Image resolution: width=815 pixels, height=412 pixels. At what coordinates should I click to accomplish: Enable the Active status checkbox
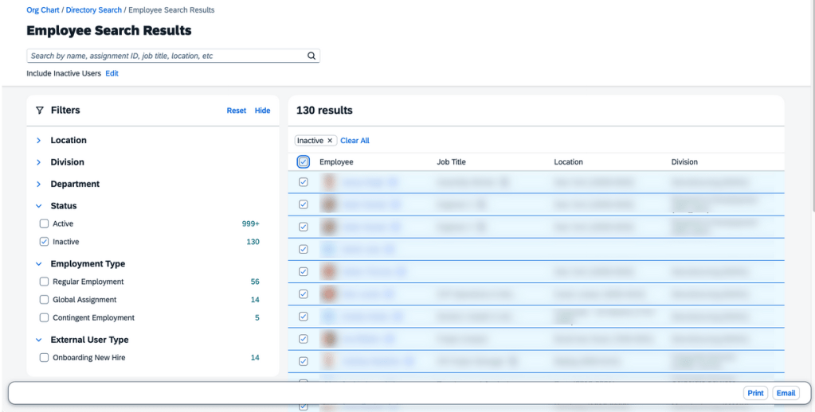click(45, 224)
